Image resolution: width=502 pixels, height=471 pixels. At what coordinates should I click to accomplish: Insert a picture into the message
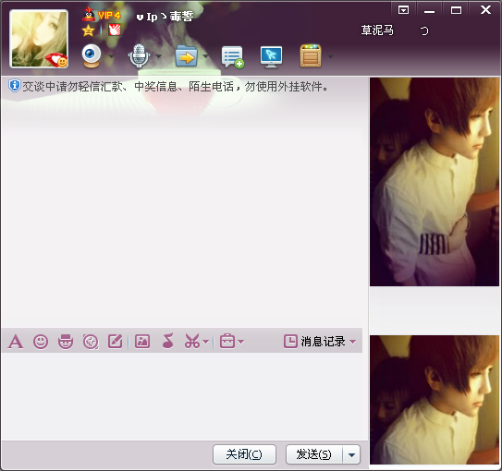[142, 341]
